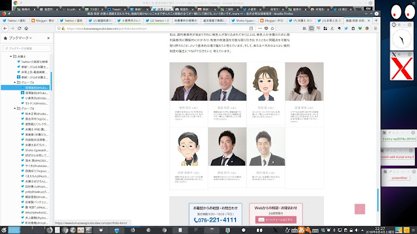Go to Firefox home page icon
Screen dimensions: 417x234
(x=26, y=29)
